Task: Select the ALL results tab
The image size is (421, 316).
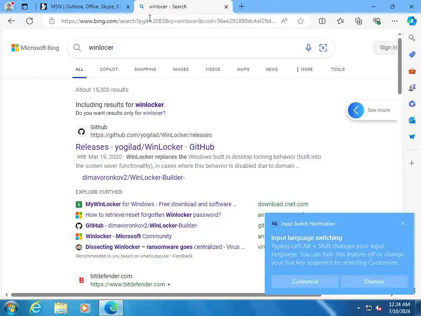Action: point(79,69)
